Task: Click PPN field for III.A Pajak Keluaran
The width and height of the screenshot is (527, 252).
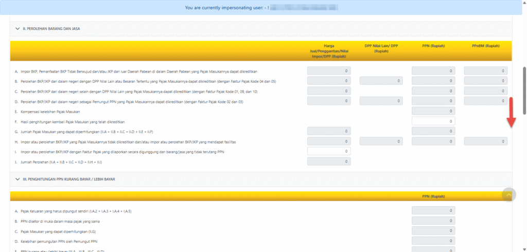Action: [433, 210]
